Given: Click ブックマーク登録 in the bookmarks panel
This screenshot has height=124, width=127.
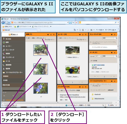Looking at the screenshot, I should click(x=75, y=90).
